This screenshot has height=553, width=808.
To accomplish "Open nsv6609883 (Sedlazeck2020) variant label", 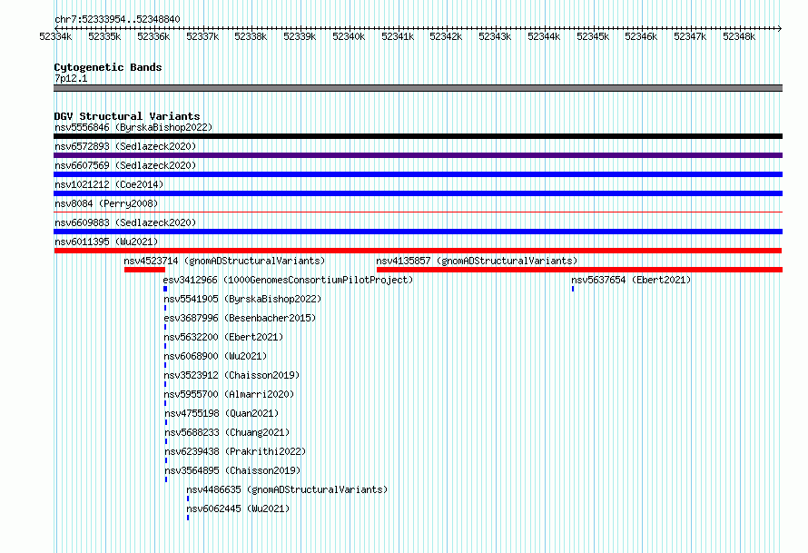I will coord(125,222).
